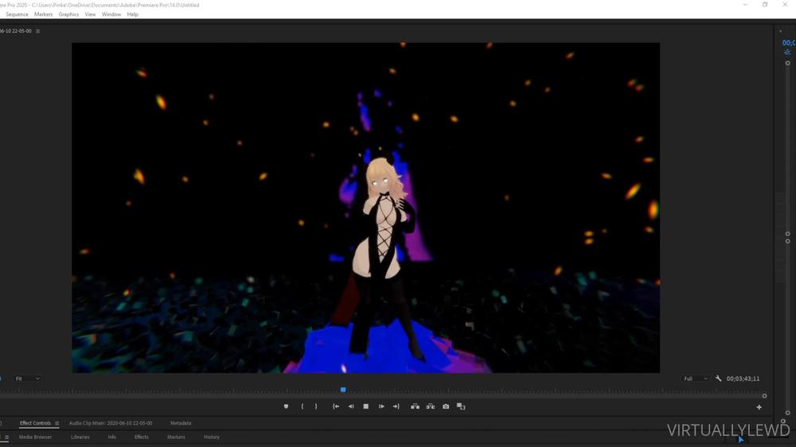
Task: Click the Mark Out bracket icon
Action: click(316, 406)
